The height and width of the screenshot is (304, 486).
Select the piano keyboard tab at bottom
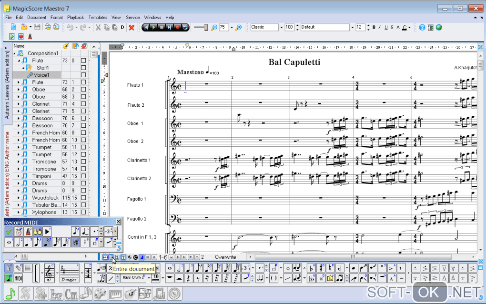(x=115, y=294)
